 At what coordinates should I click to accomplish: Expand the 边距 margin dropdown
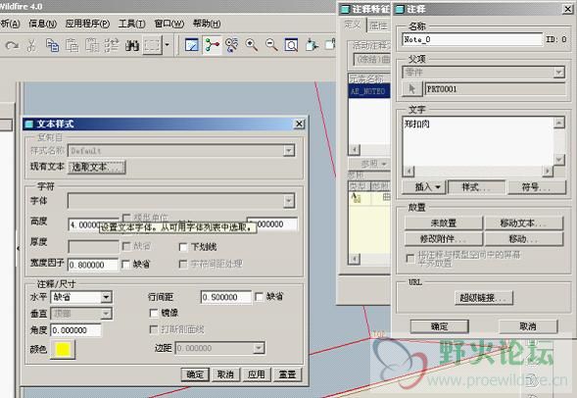(259, 348)
